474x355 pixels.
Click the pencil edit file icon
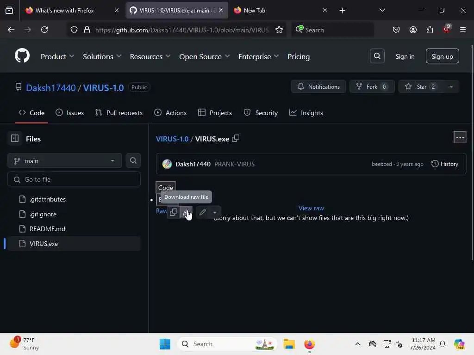click(x=203, y=212)
